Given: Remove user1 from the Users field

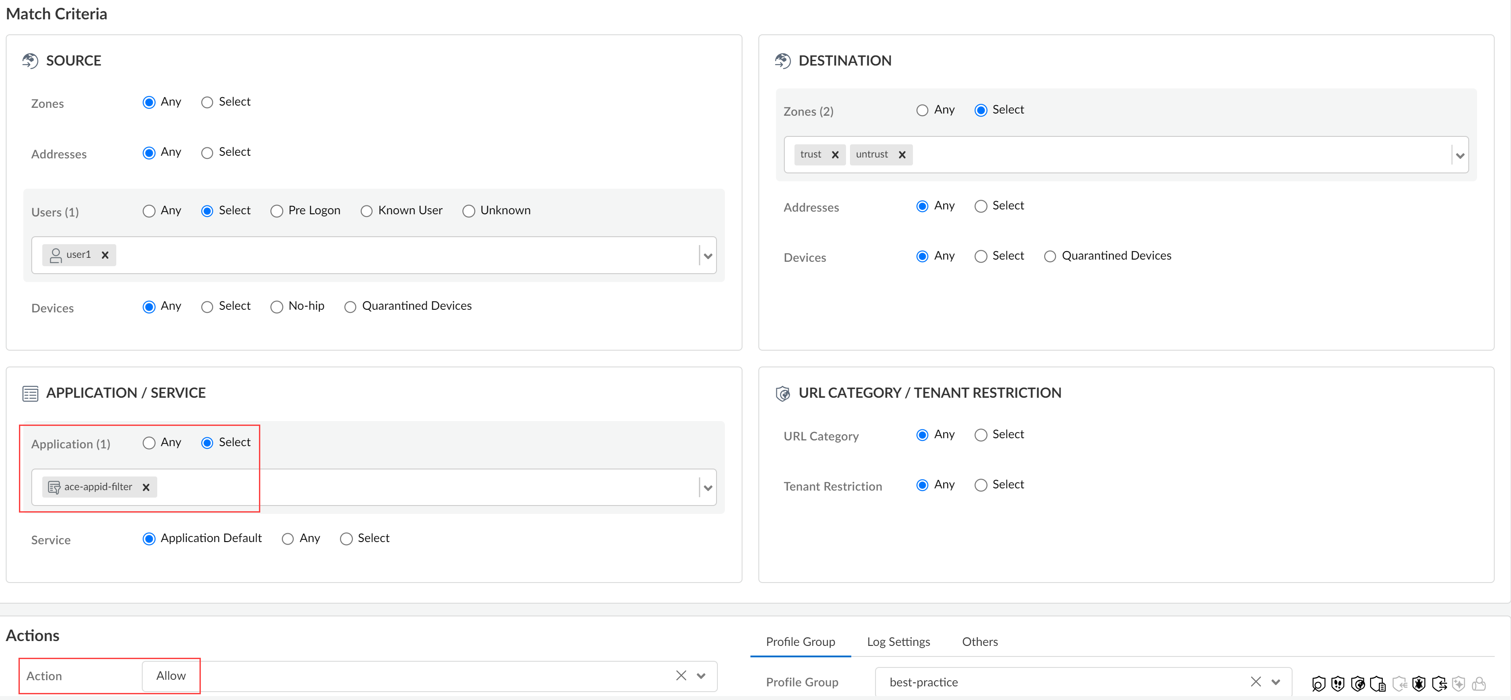Looking at the screenshot, I should click(x=105, y=255).
